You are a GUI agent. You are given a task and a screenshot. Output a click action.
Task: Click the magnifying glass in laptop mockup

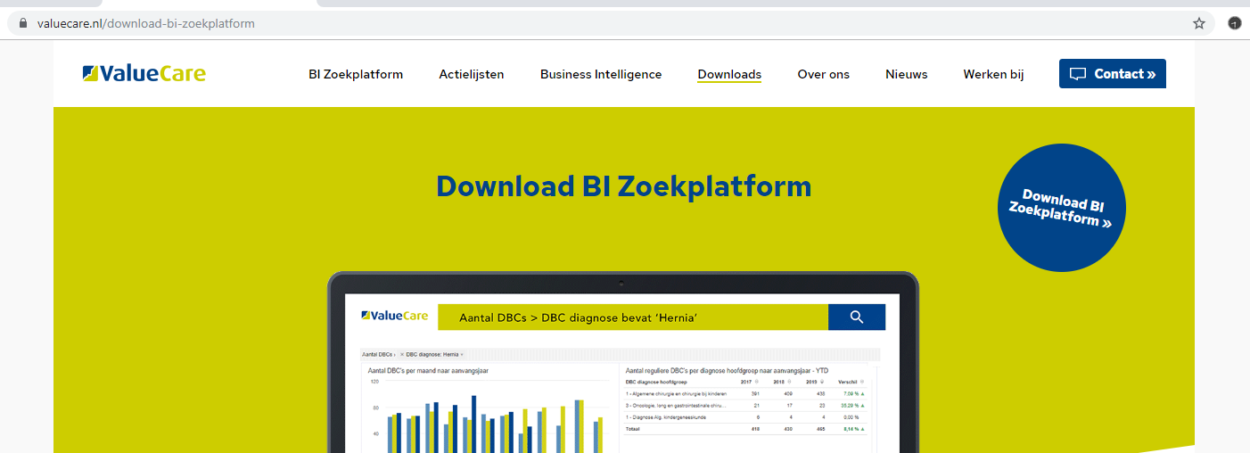(x=856, y=317)
